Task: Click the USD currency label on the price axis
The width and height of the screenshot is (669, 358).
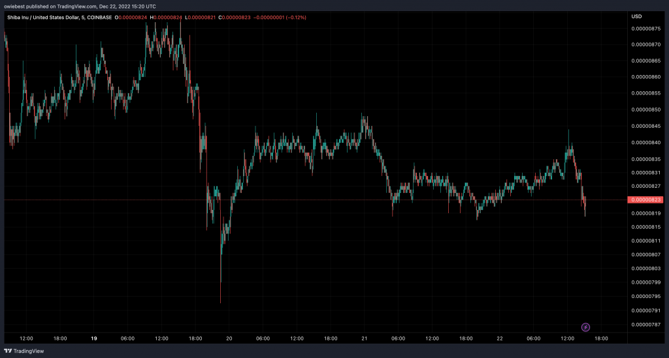Action: click(636, 16)
